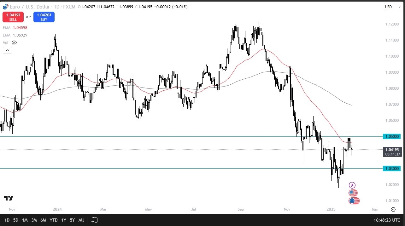
Task: Switch chart range to 6M
Action: 43,220
